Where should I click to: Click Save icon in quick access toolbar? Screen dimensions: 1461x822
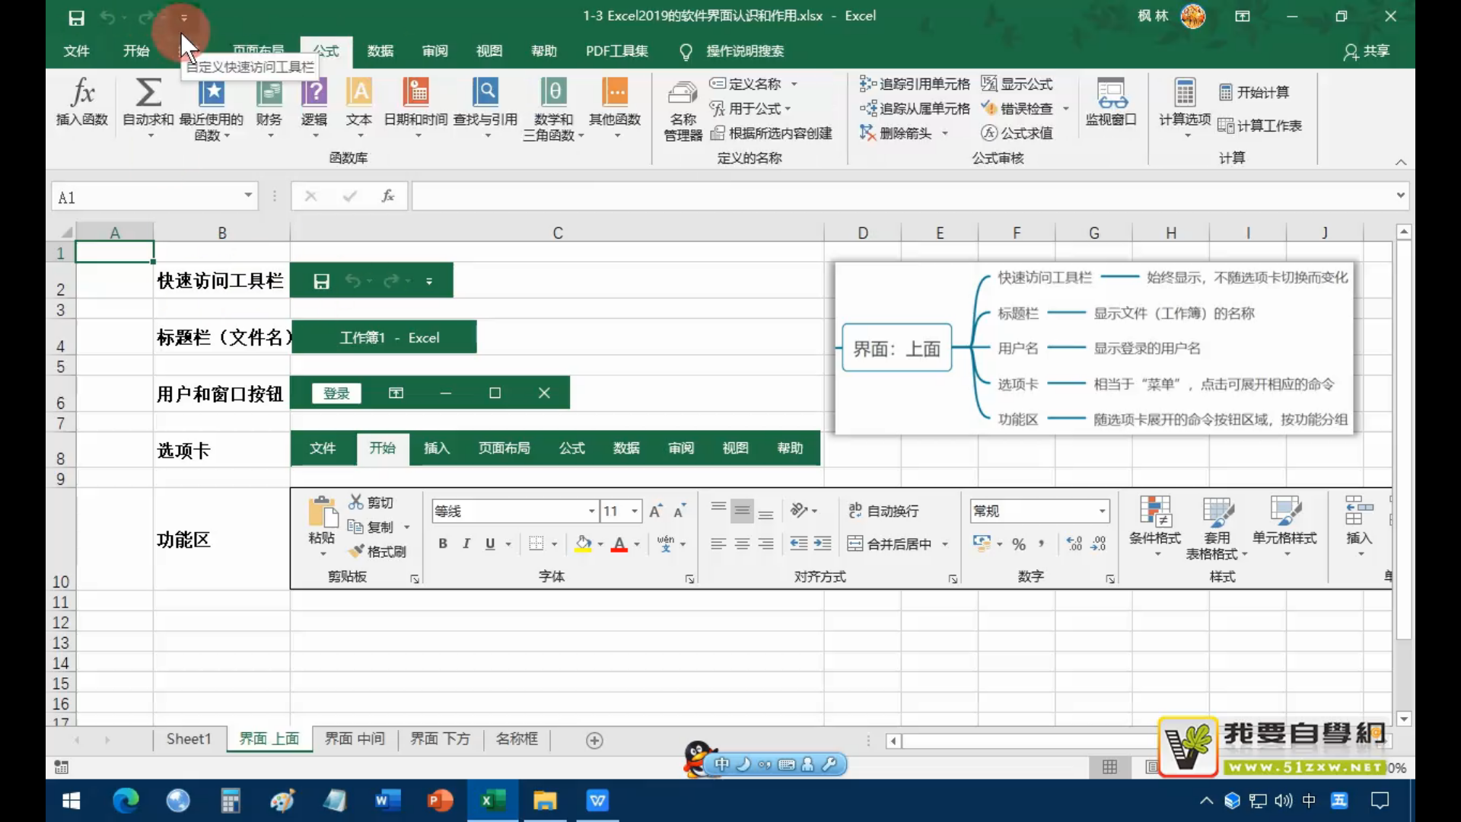pyautogui.click(x=76, y=17)
